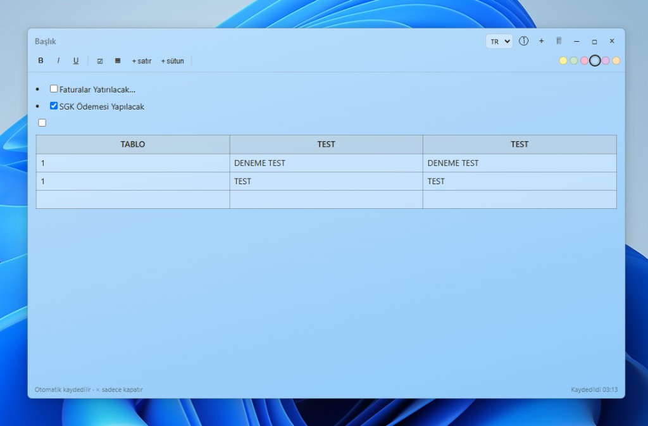The image size is (648, 426).
Task: Open the TR language dropdown
Action: coord(499,41)
